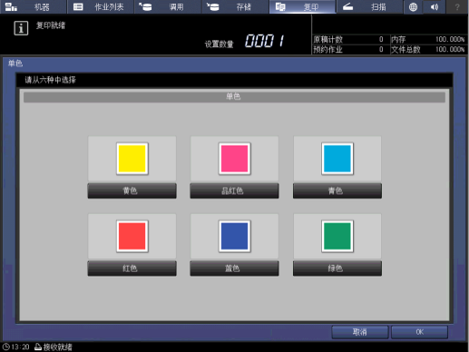Click the 接收就绪 printer status icon
Viewport: 469px width, 352px height.
pos(38,347)
